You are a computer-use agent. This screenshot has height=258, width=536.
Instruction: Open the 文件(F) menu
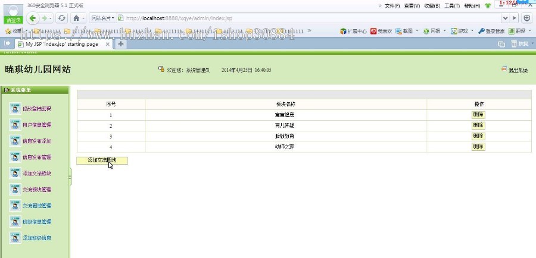(x=392, y=6)
